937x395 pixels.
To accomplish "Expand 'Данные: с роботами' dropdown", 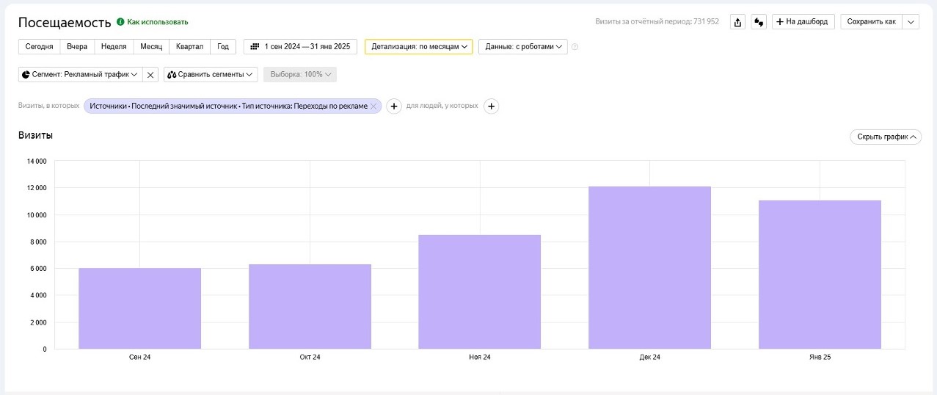I will coord(523,46).
